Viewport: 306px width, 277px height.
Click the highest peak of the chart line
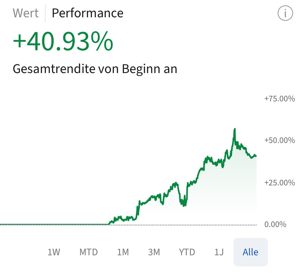[235, 129]
